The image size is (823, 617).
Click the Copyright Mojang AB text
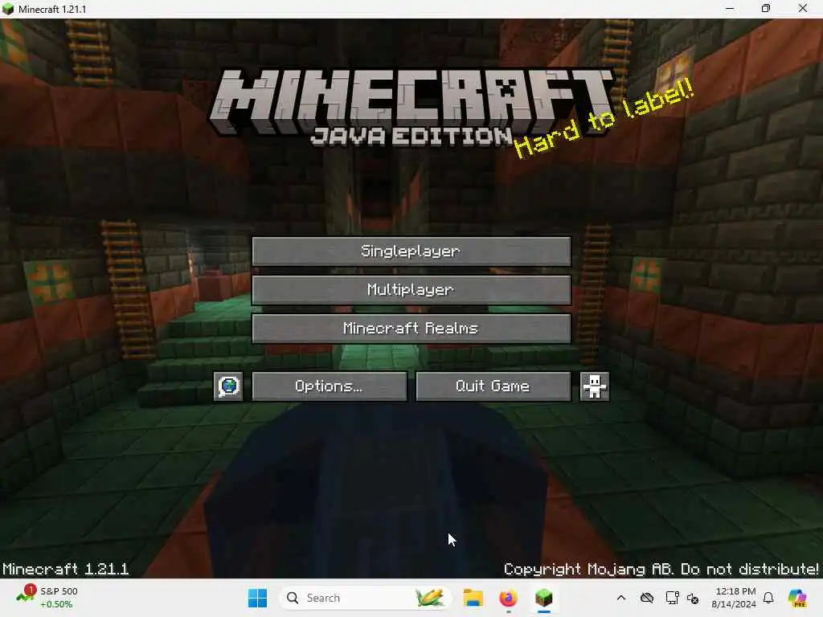pyautogui.click(x=661, y=570)
